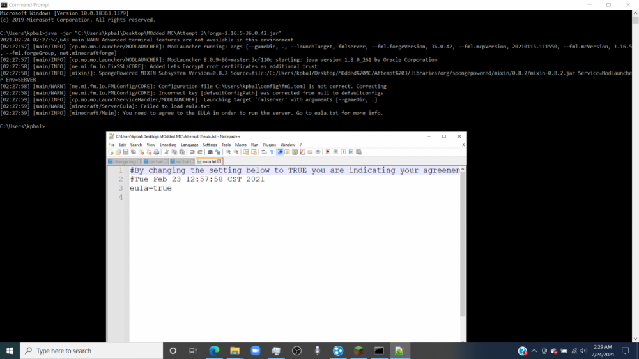Image resolution: width=639 pixels, height=359 pixels.
Task: Click the Save icon in Notepad++ toolbar
Action: tap(125, 152)
